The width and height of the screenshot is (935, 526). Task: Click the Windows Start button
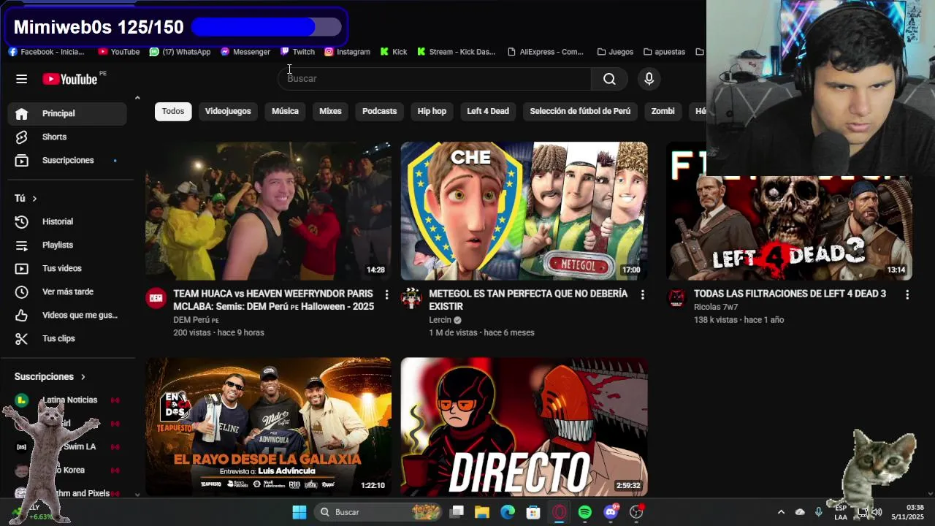(299, 512)
